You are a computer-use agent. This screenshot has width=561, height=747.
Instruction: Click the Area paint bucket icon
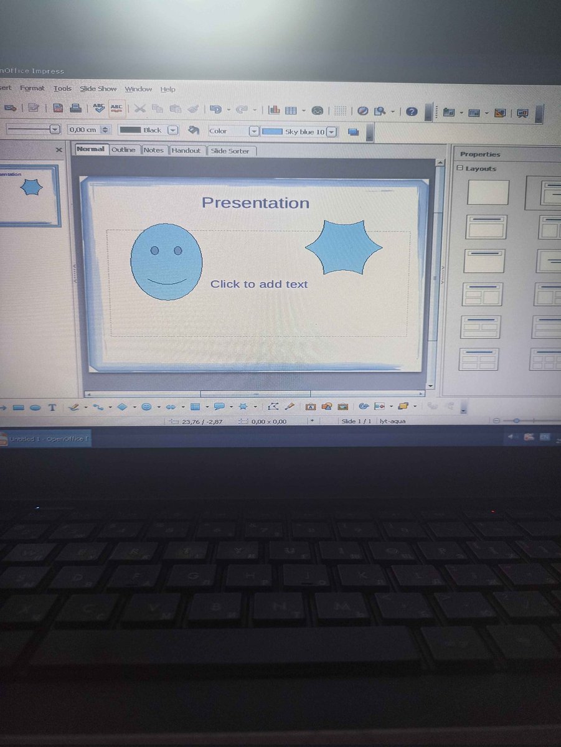click(x=194, y=130)
